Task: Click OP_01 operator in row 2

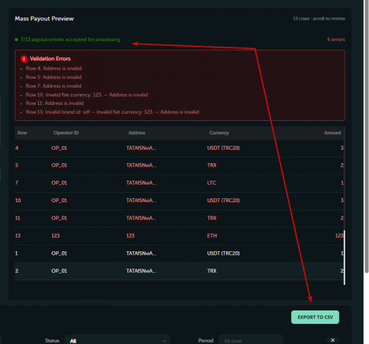Action: pyautogui.click(x=59, y=271)
